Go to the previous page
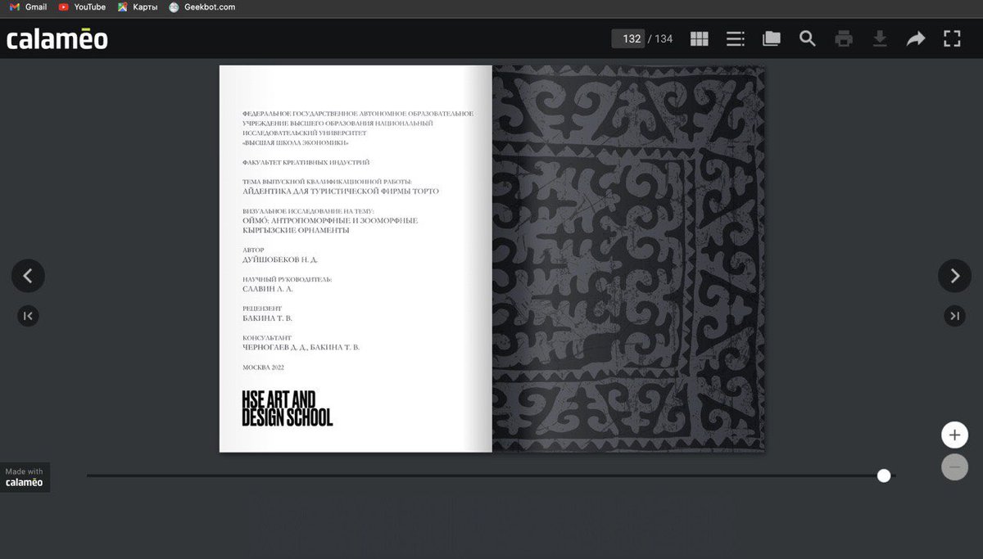This screenshot has width=983, height=559. click(28, 276)
